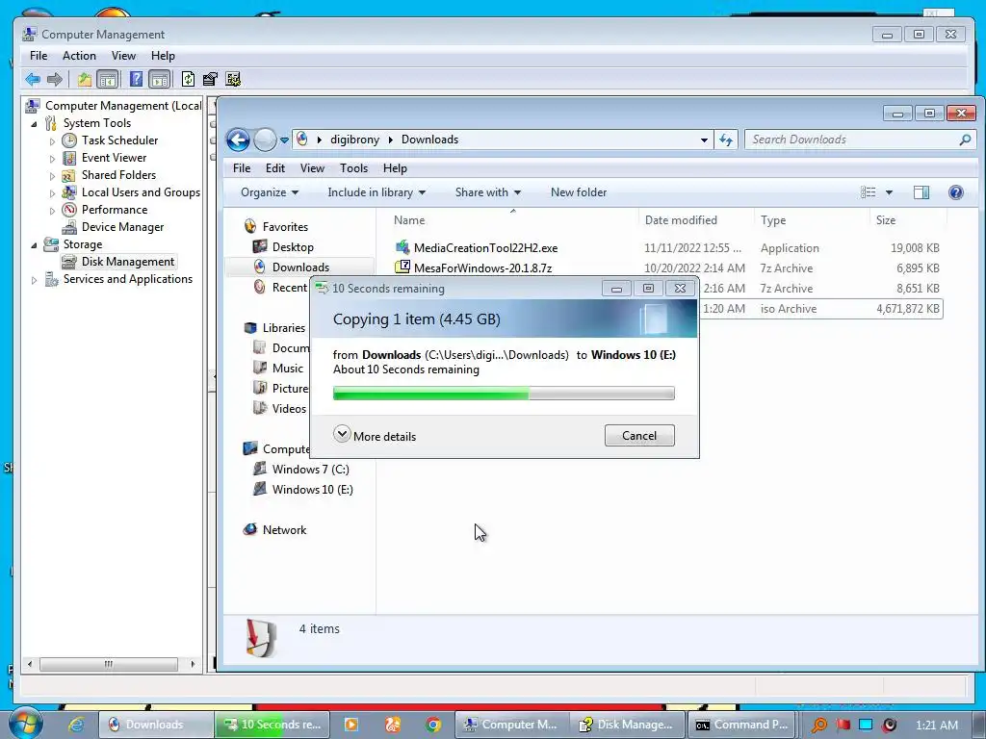This screenshot has height=739, width=986.
Task: Open the address bar history dropdown
Action: pos(704,140)
